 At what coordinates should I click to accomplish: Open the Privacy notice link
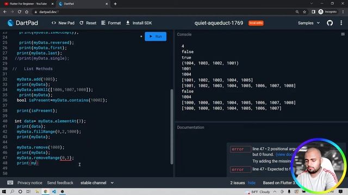(x=30, y=183)
